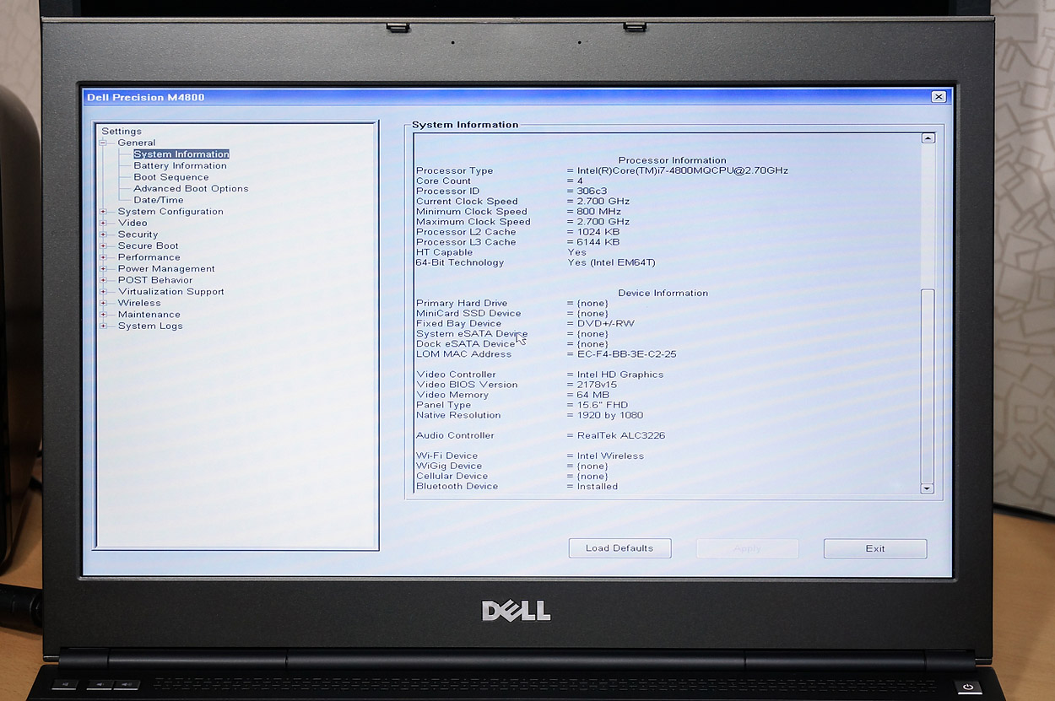Expand POST Behavior using its plus box
1055x701 pixels.
[x=104, y=280]
